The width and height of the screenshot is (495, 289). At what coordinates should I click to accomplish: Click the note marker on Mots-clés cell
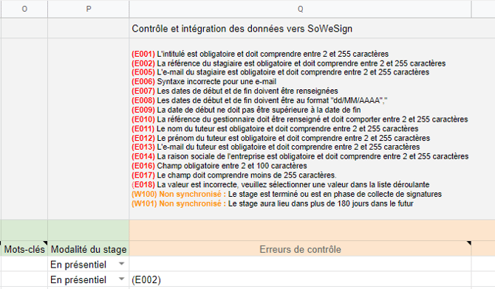click(x=46, y=243)
